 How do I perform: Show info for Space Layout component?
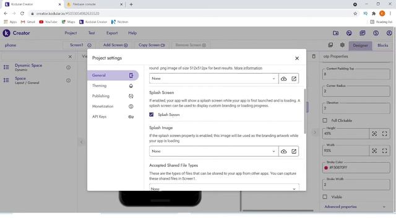click(x=69, y=81)
